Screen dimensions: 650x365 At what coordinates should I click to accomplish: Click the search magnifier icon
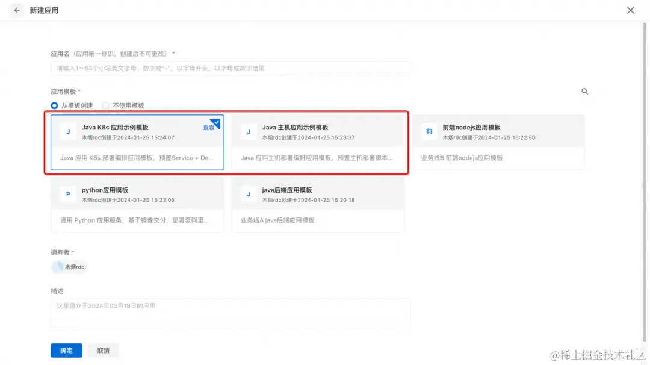(584, 91)
